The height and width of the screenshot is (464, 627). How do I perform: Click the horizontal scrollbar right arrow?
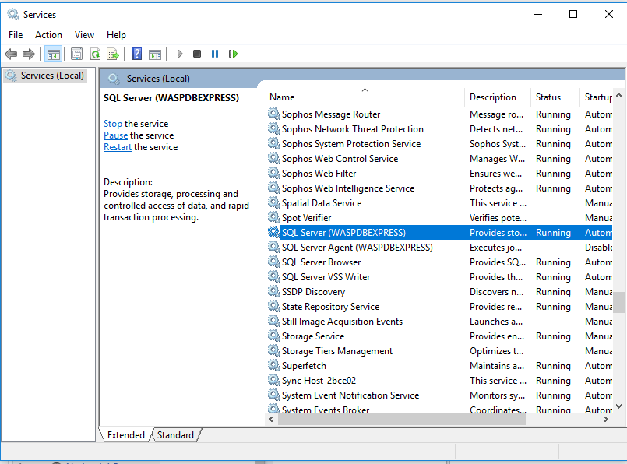pyautogui.click(x=606, y=419)
